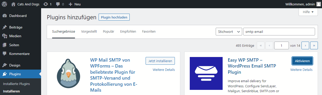The height and width of the screenshot is (95, 322).
Task: Jump to the last results page
Action: click(x=314, y=45)
